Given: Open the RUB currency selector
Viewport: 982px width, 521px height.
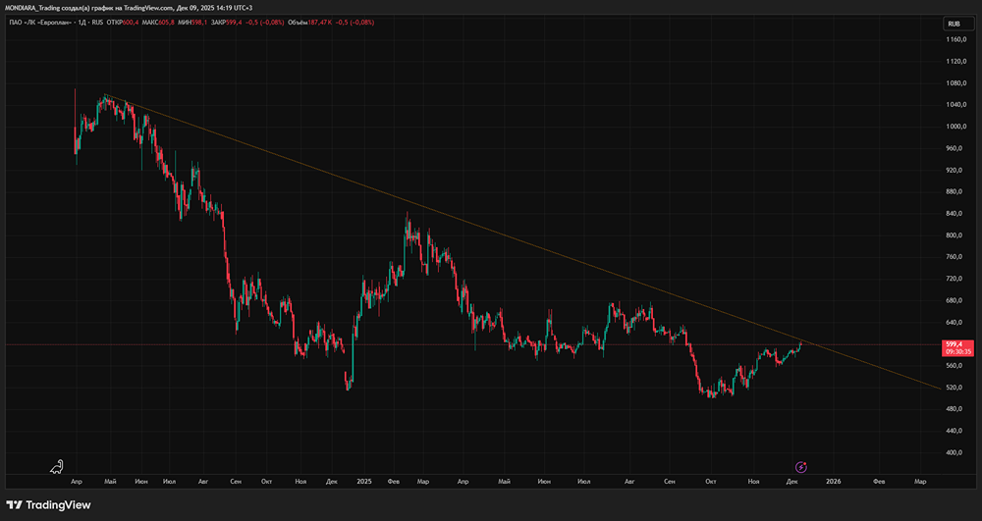Looking at the screenshot, I should (953, 24).
